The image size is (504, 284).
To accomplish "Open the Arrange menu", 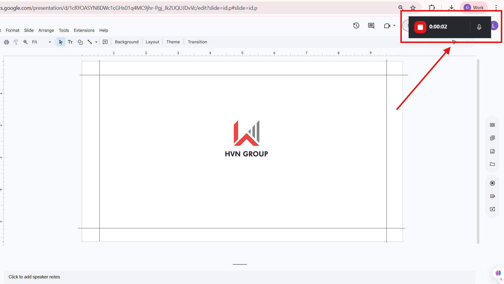I will tap(46, 30).
